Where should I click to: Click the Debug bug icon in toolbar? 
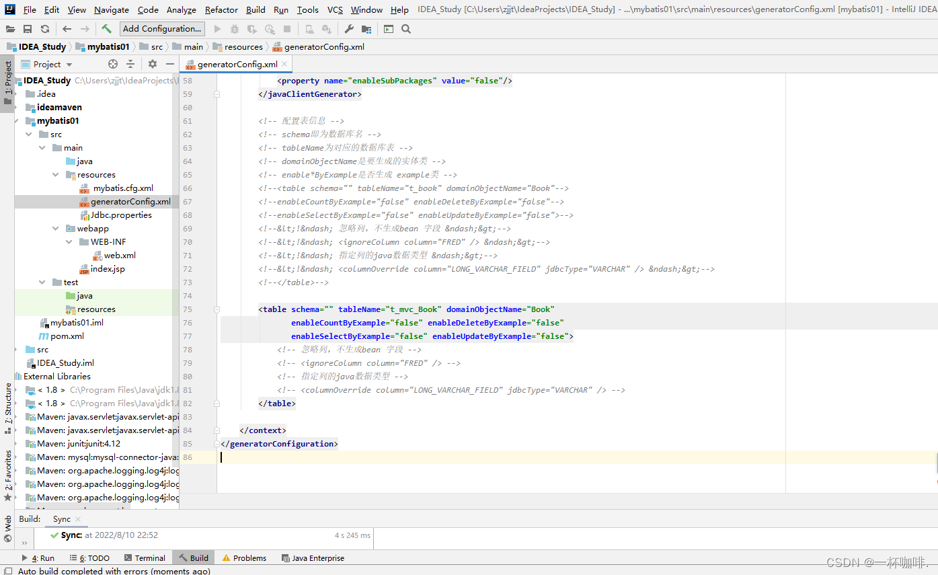(x=234, y=29)
